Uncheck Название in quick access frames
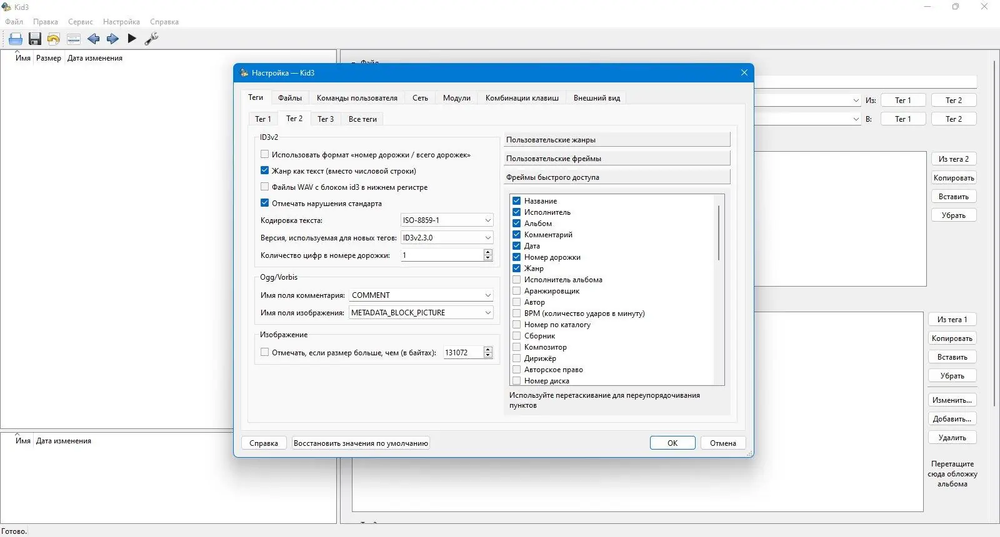Viewport: 1000px width, 537px height. [x=517, y=201]
